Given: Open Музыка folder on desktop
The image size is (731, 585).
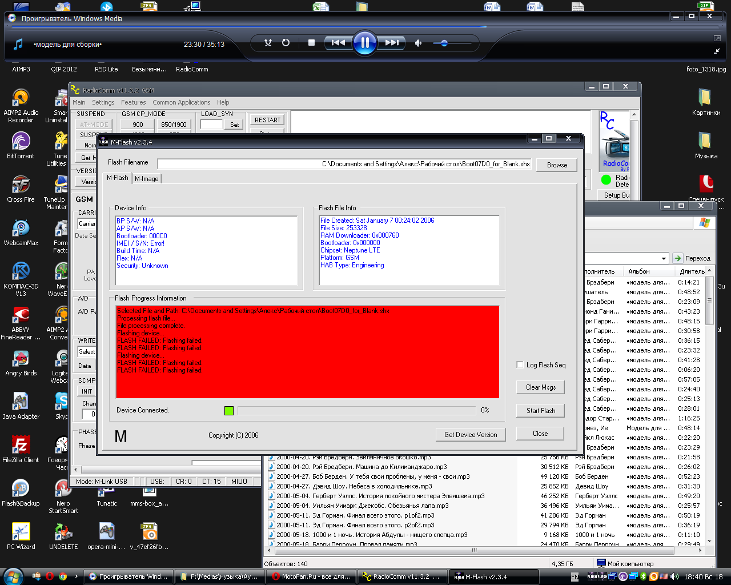Looking at the screenshot, I should pyautogui.click(x=706, y=146).
